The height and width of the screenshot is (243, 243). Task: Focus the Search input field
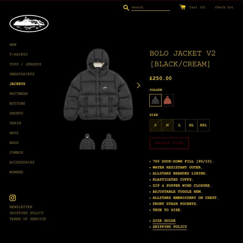(x=151, y=7)
